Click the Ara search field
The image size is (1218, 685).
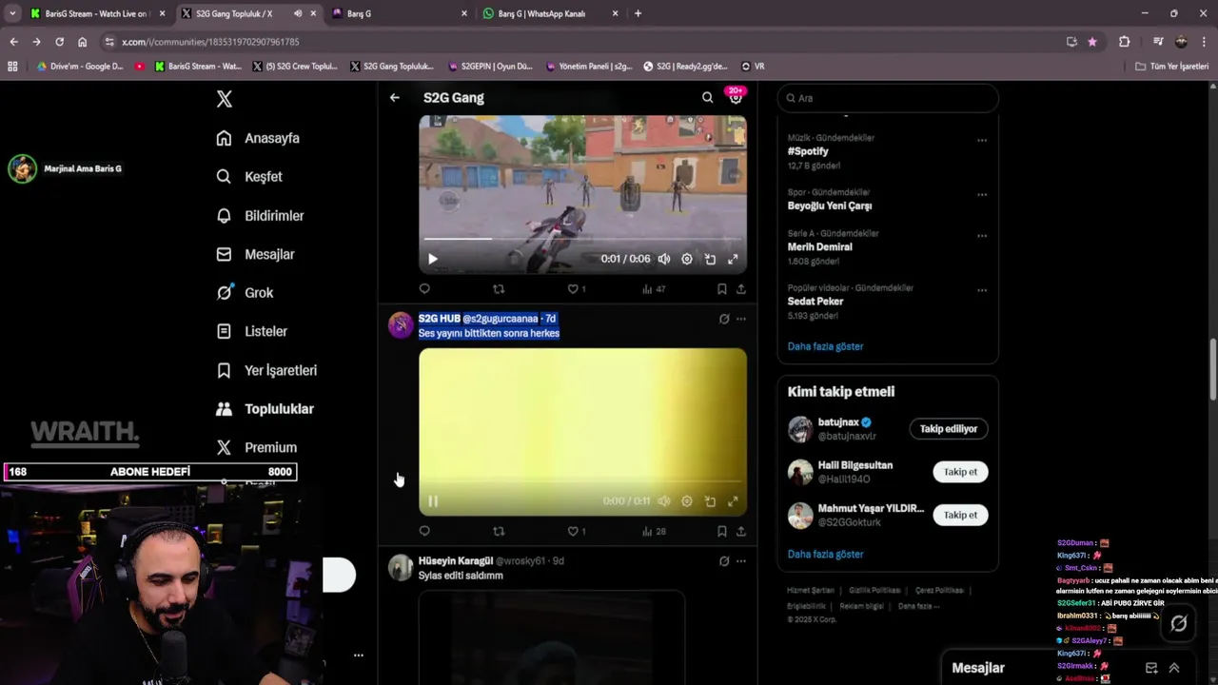coord(888,98)
